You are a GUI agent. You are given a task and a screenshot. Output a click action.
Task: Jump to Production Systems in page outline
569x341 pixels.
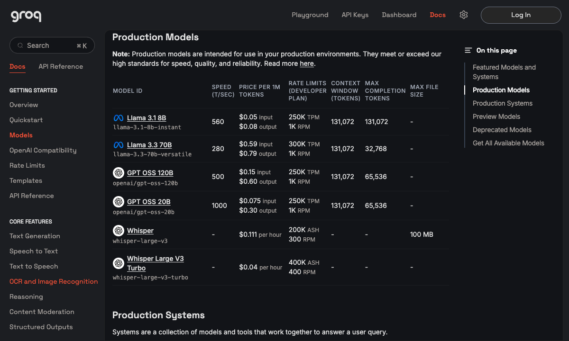point(503,103)
